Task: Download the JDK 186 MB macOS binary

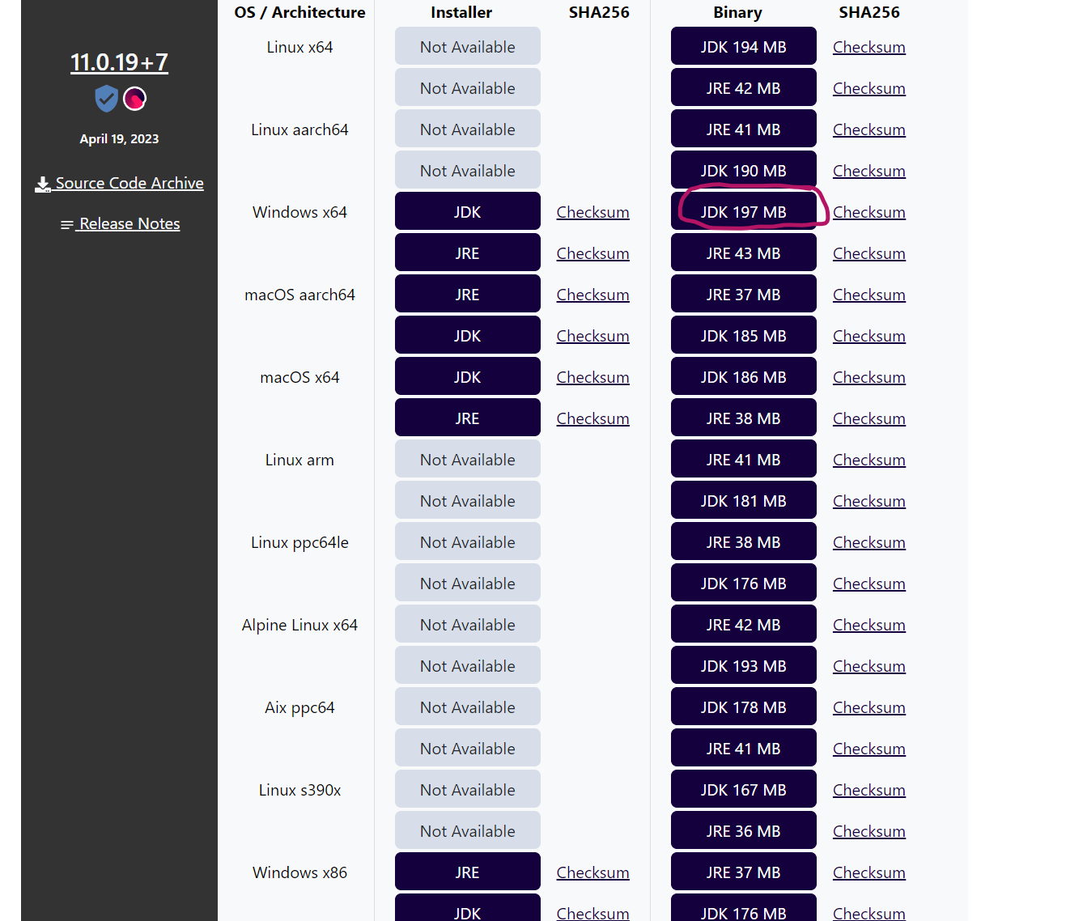Action: click(743, 377)
